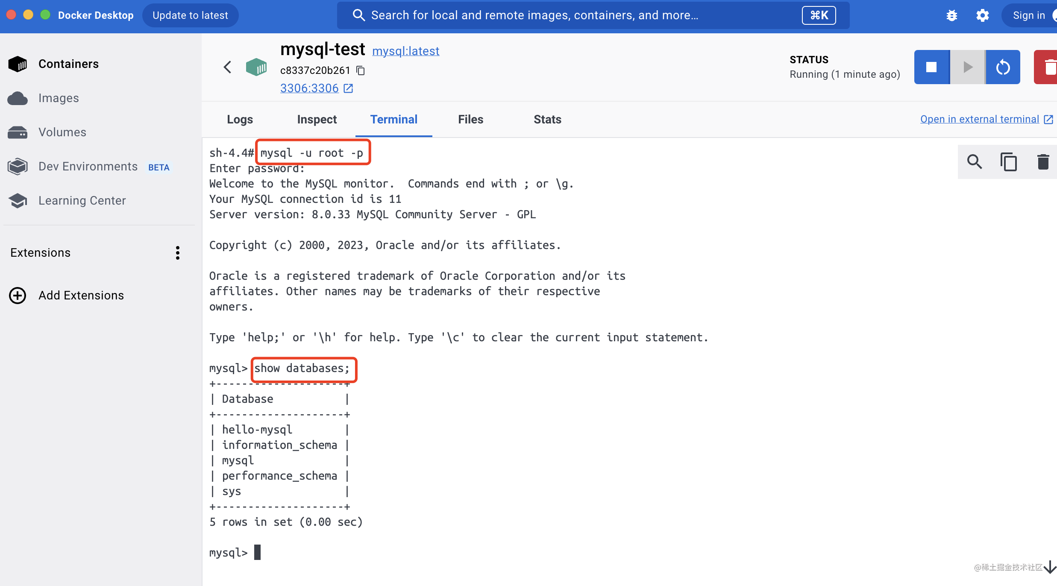Restart the mysql-test container
The width and height of the screenshot is (1057, 586).
pyautogui.click(x=1003, y=67)
